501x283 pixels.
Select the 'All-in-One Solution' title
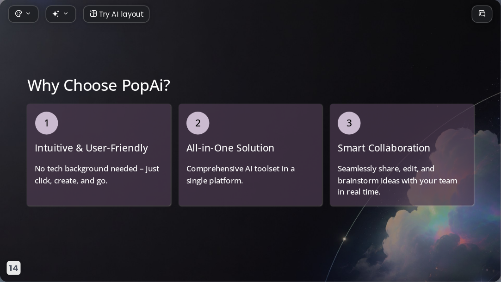pyautogui.click(x=230, y=148)
